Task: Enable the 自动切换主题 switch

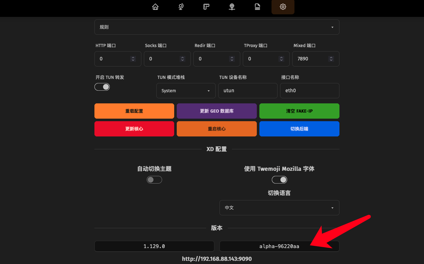Action: click(x=154, y=180)
